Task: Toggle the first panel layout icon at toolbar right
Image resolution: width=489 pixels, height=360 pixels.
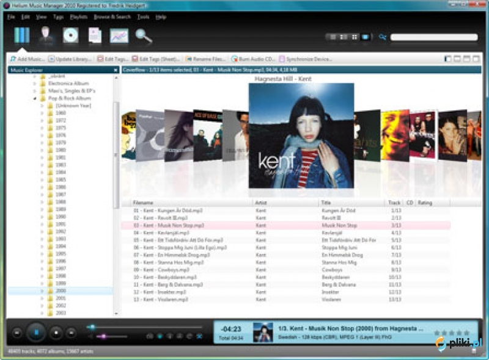Action: point(448,59)
